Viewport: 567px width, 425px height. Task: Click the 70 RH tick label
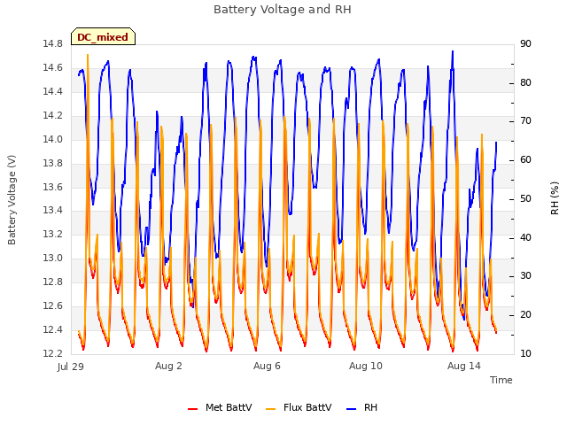point(525,121)
